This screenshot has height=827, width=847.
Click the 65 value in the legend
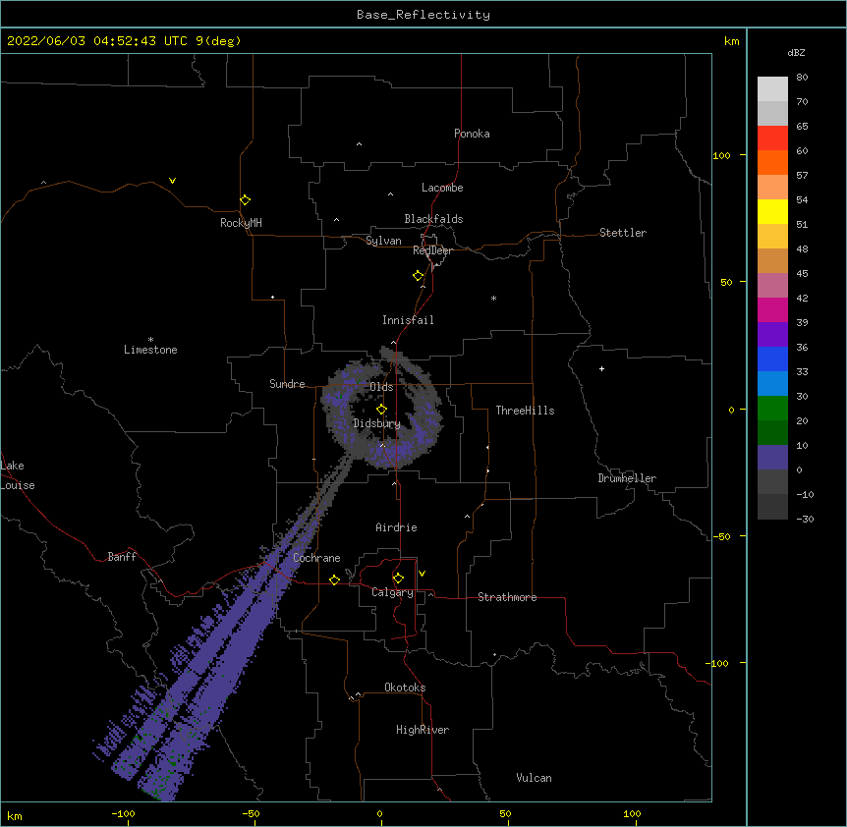[802, 127]
